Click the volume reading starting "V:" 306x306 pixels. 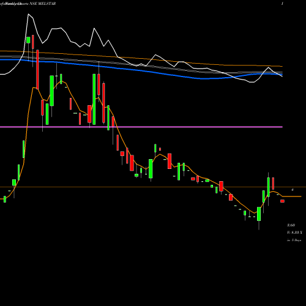(x=294, y=233)
